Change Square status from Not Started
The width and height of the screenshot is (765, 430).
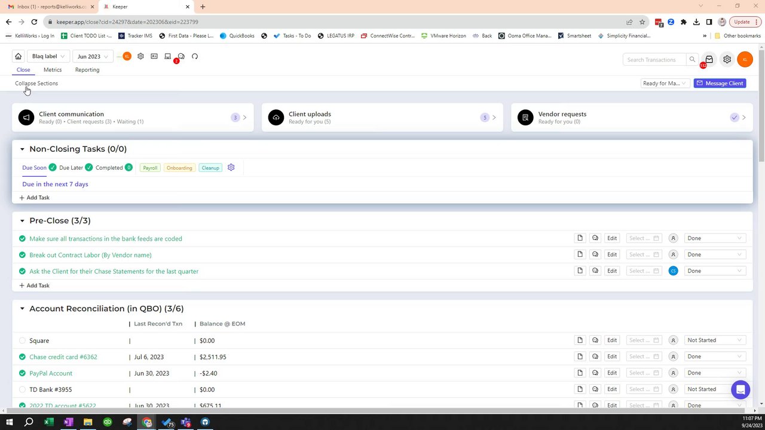[714, 340]
